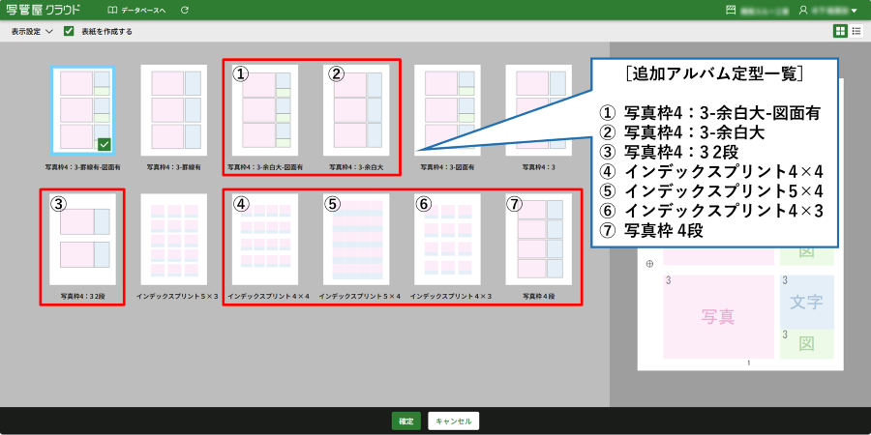Click the user account icon
This screenshot has height=435, width=871.
pos(803,10)
